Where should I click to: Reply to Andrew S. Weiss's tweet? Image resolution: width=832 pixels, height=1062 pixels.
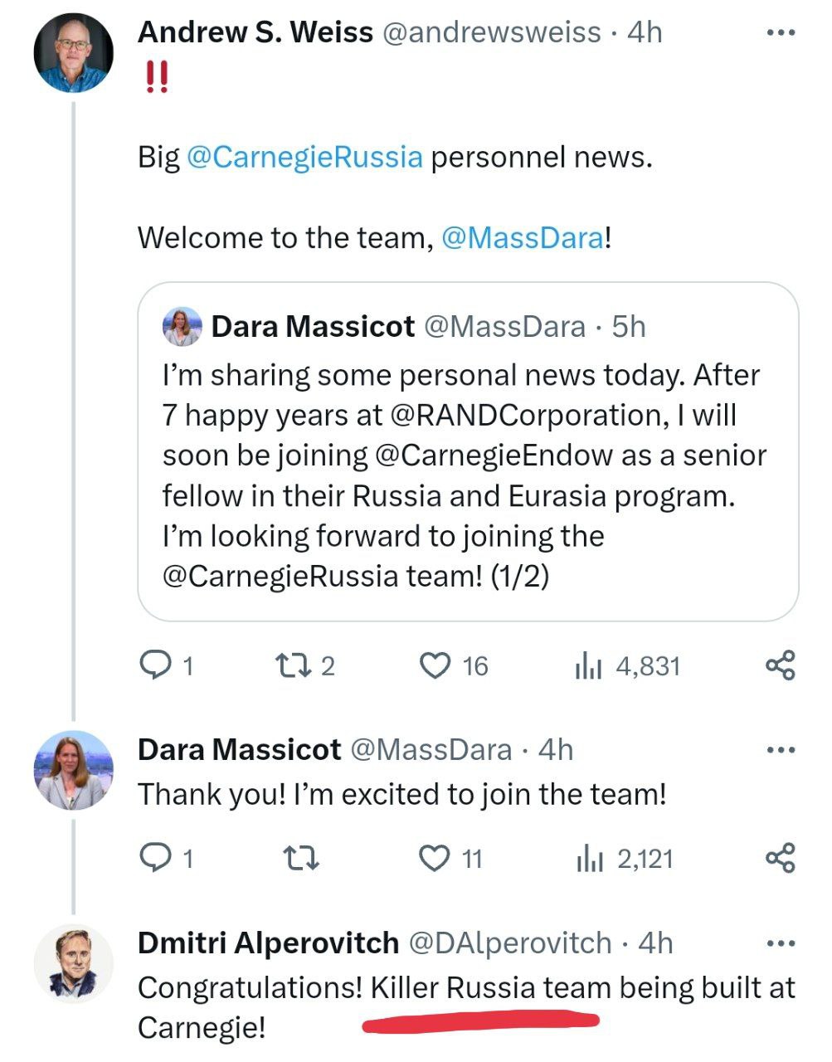pos(154,665)
